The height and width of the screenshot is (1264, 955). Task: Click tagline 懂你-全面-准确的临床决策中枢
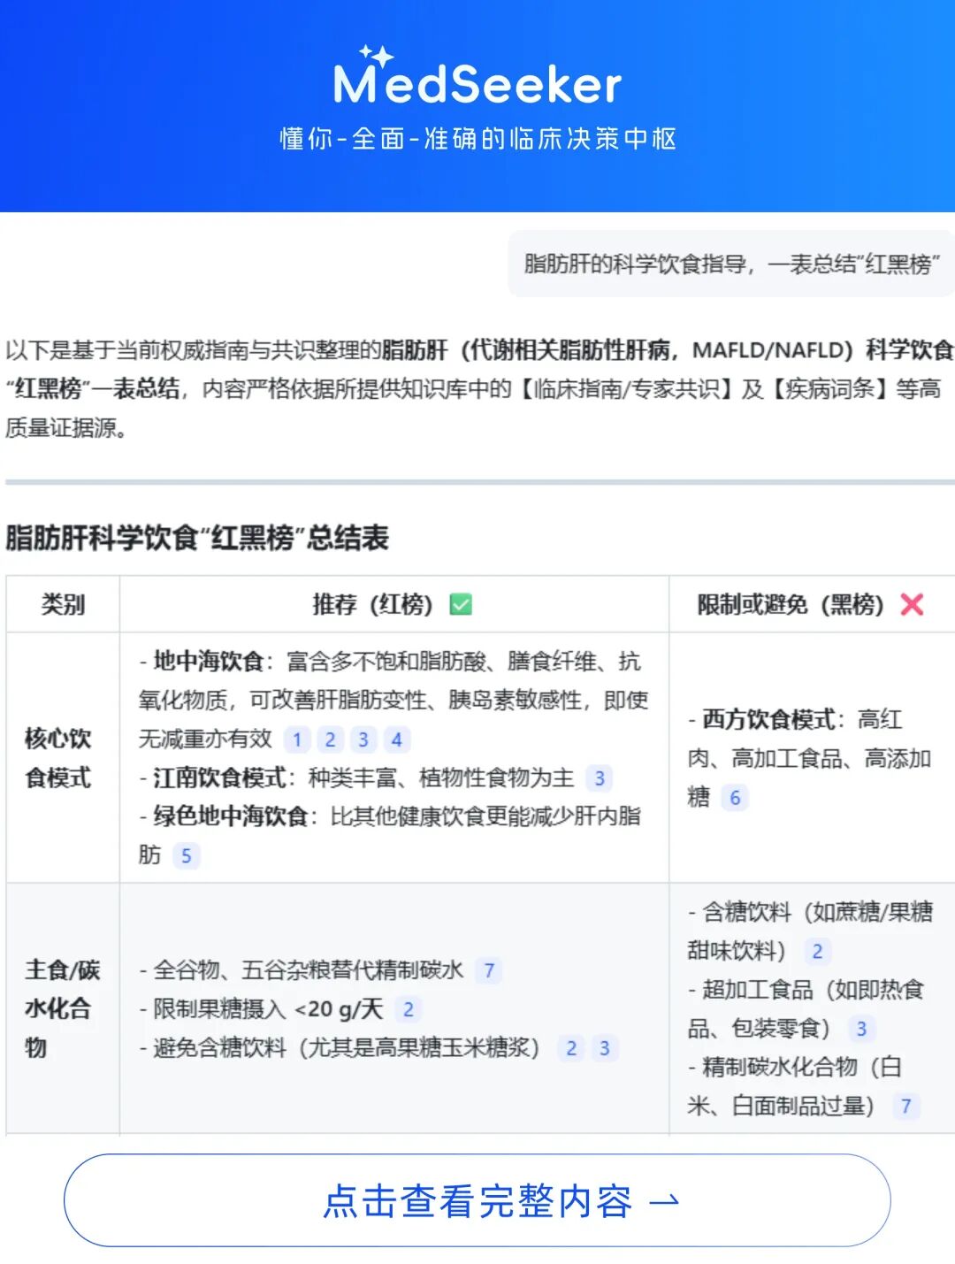click(x=477, y=138)
